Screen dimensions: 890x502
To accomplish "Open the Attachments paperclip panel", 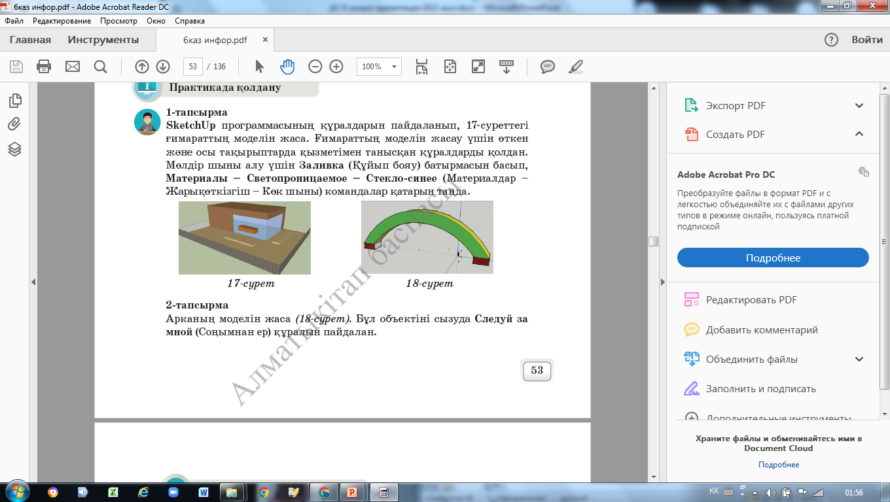I will click(15, 124).
